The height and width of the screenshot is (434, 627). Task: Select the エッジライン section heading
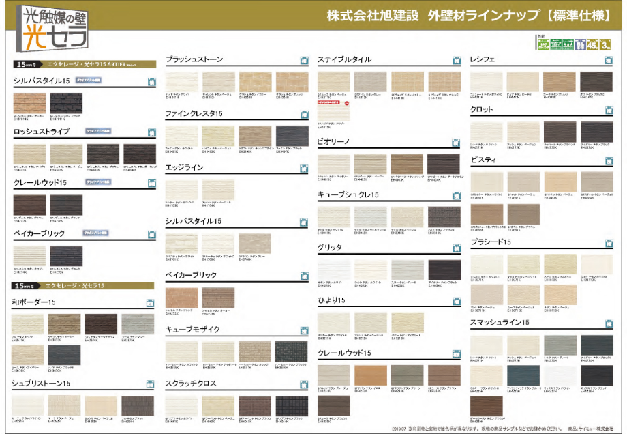(x=184, y=167)
